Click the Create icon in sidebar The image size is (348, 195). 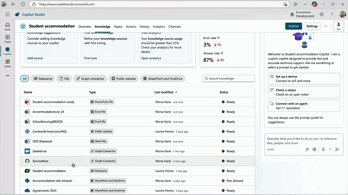7,38
